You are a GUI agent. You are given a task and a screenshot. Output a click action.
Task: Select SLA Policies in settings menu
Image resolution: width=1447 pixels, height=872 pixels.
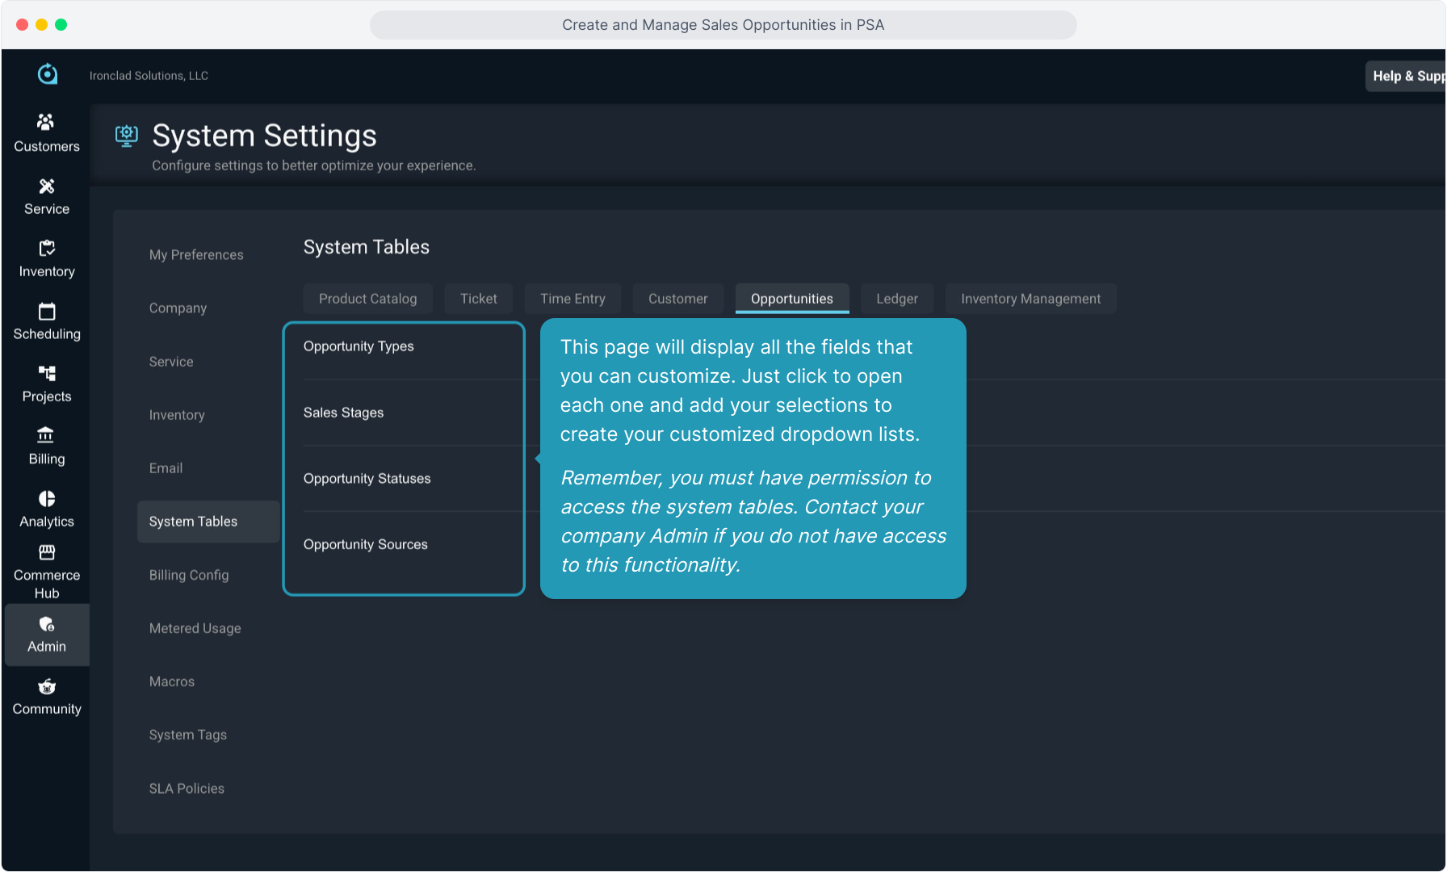coord(187,789)
